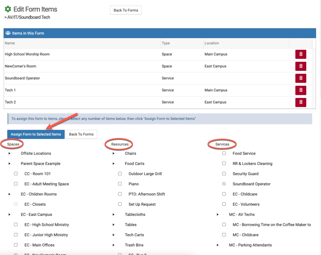Click trash icon for Tech 2
Screen dimensions: 321x255
[300, 102]
